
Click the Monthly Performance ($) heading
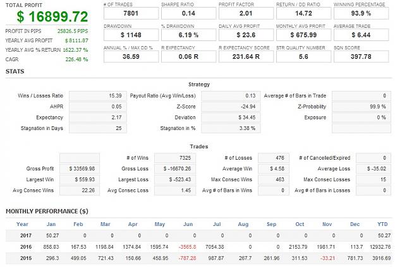tap(47, 211)
